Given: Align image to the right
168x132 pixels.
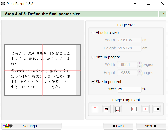Looking at the screenshot, I should click(156, 109).
